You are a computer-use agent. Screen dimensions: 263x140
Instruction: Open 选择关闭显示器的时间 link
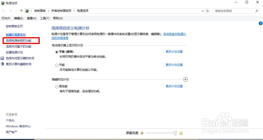tap(20, 58)
